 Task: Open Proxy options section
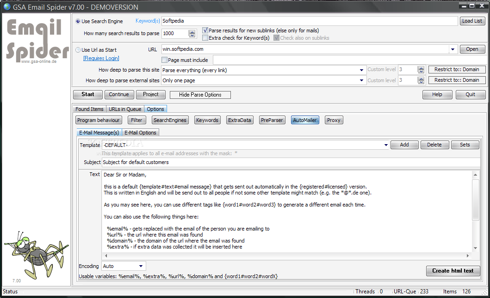coord(334,120)
